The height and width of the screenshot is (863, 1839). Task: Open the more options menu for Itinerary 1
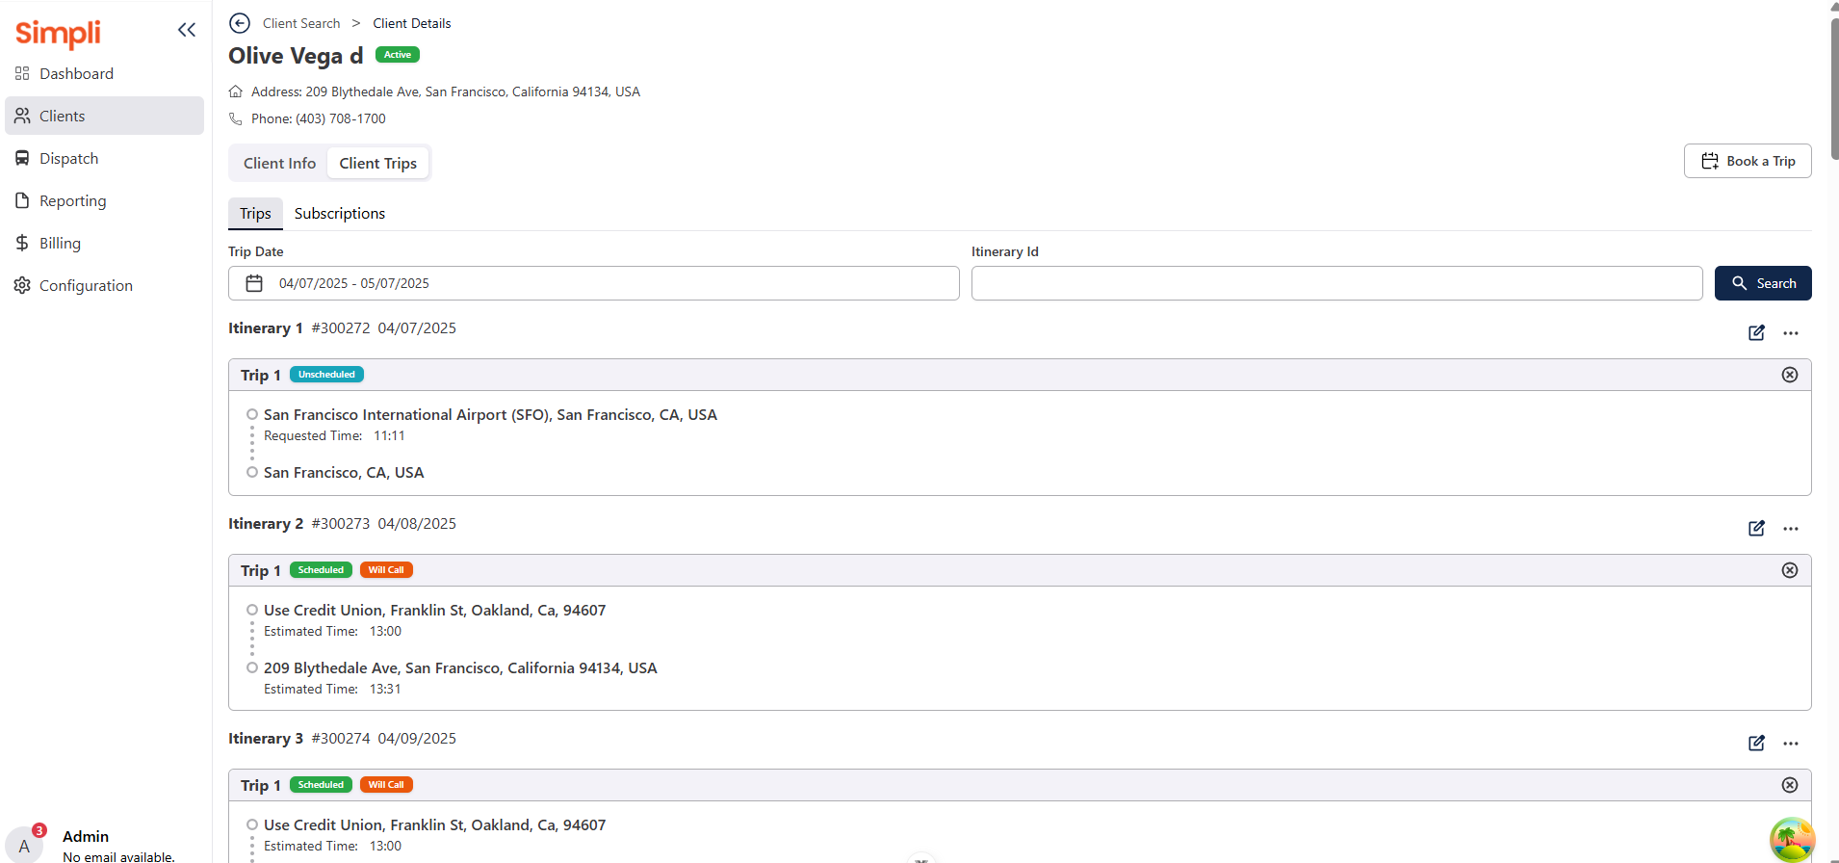coord(1790,332)
